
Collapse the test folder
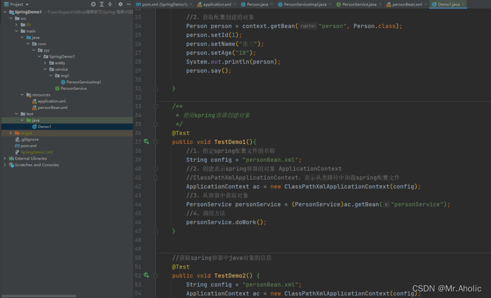pos(16,114)
